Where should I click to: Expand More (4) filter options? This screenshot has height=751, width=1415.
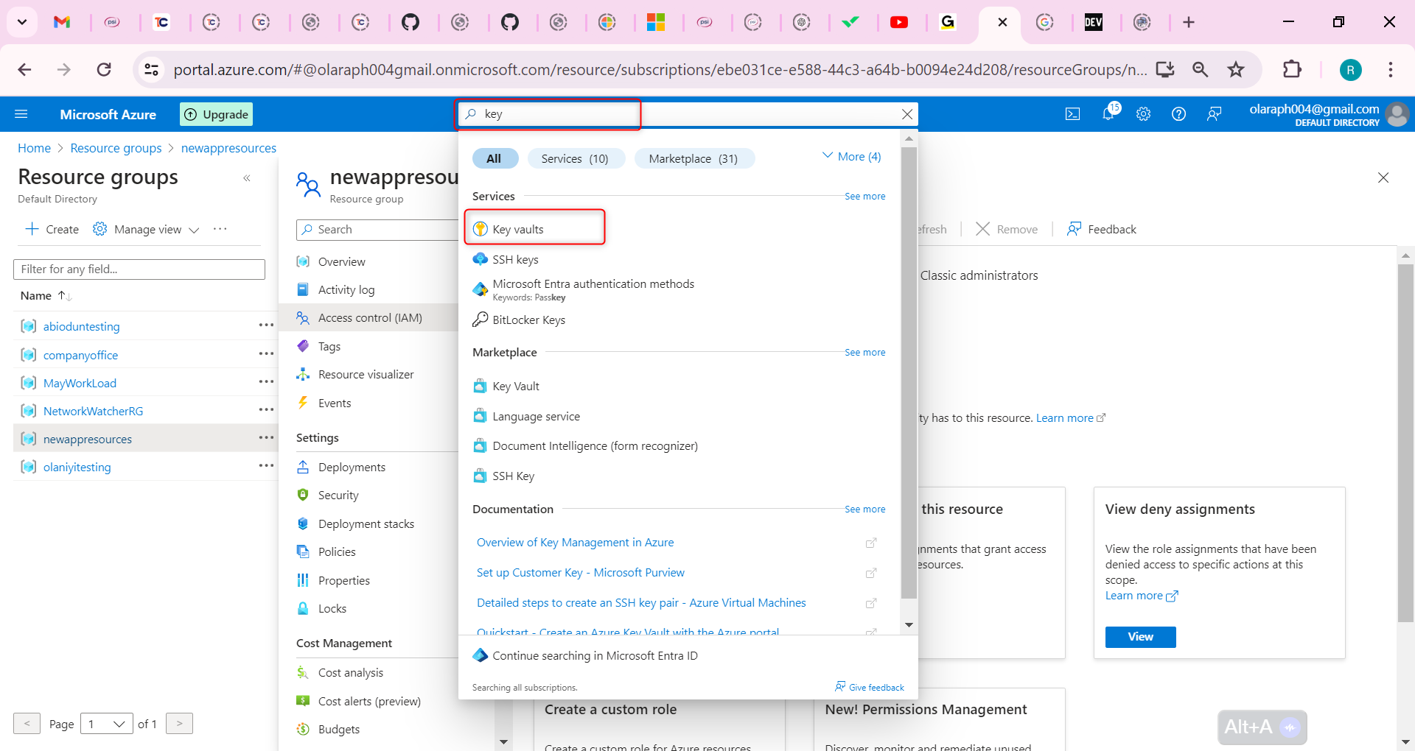point(852,156)
